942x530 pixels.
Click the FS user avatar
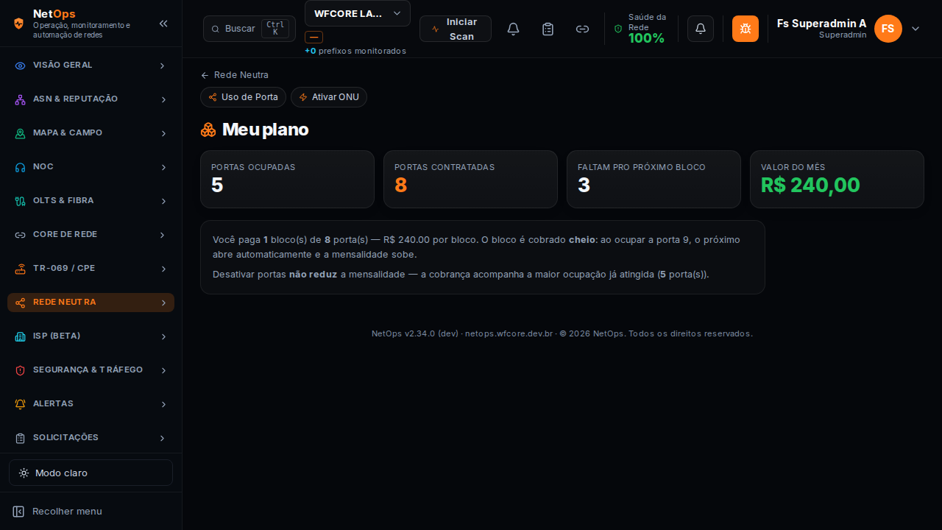(x=888, y=29)
